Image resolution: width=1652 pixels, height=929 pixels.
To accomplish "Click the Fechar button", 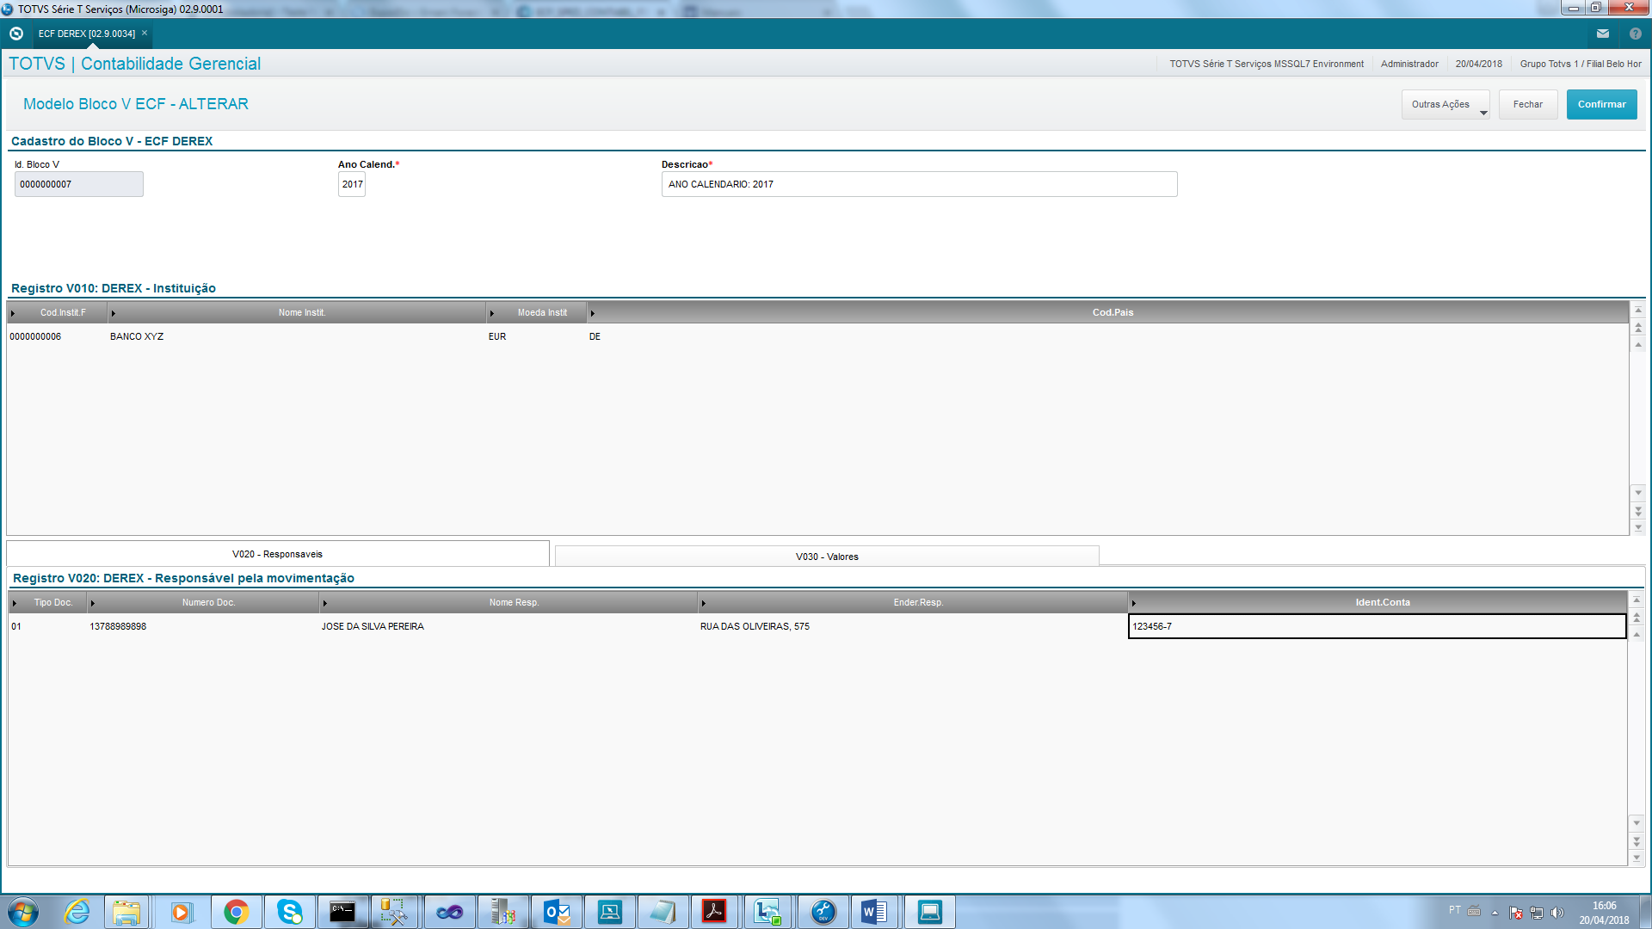I will click(x=1527, y=105).
